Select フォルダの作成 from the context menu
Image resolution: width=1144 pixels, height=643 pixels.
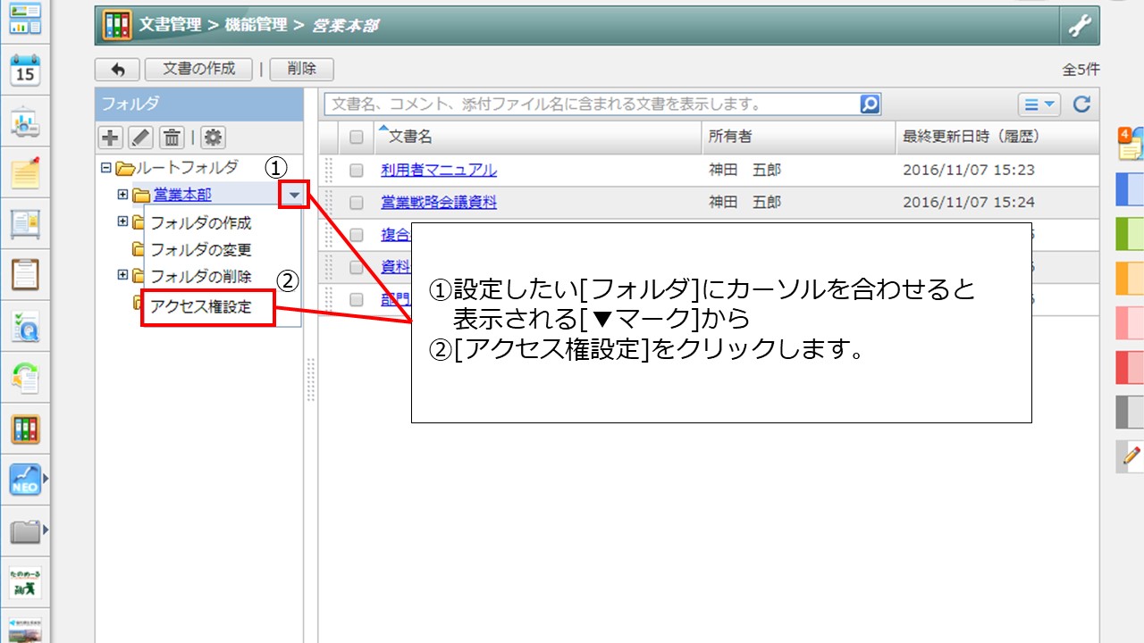coord(201,223)
